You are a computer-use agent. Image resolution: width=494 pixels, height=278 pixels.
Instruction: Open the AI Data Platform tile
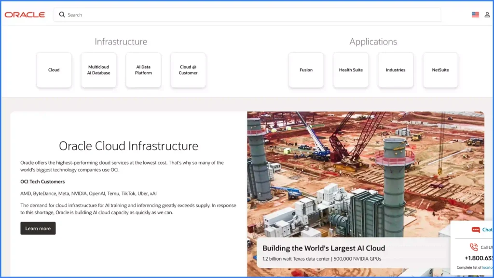[143, 70]
